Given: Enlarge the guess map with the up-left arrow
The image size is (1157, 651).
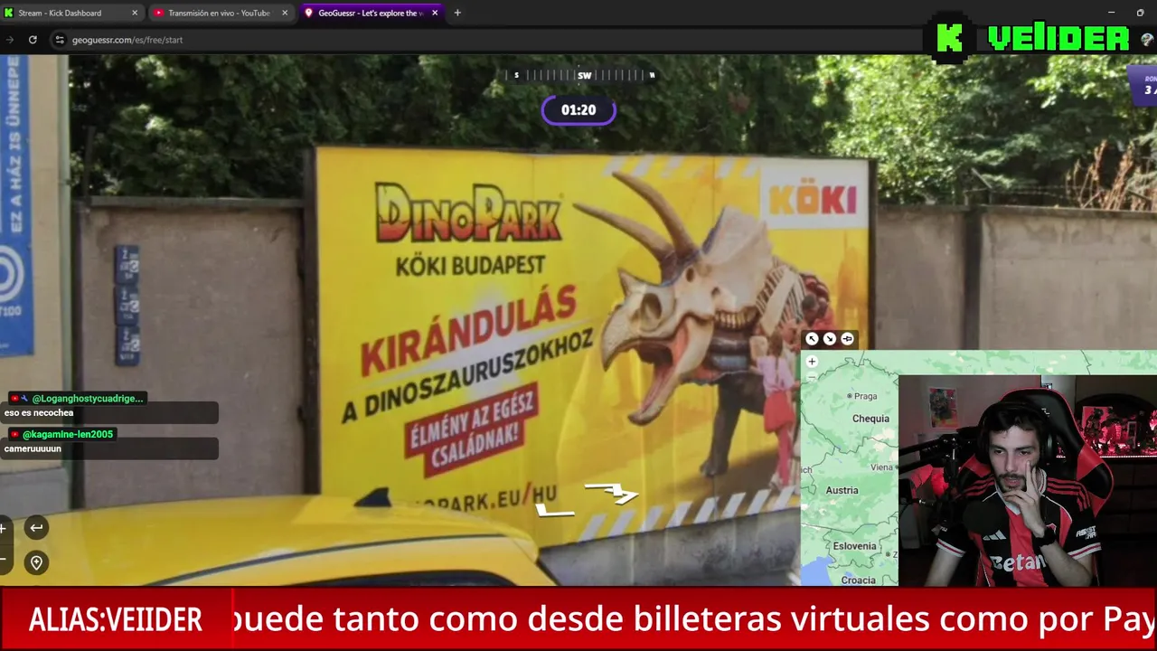Looking at the screenshot, I should pyautogui.click(x=812, y=339).
